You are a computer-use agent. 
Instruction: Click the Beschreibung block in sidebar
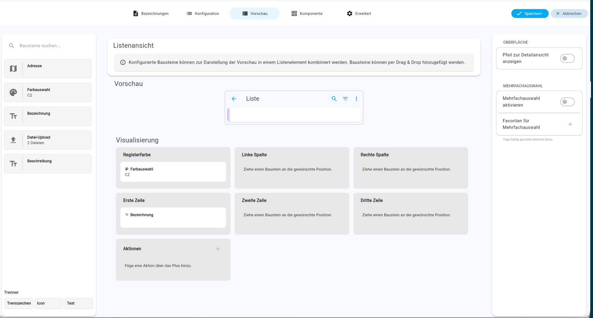pyautogui.click(x=48, y=164)
